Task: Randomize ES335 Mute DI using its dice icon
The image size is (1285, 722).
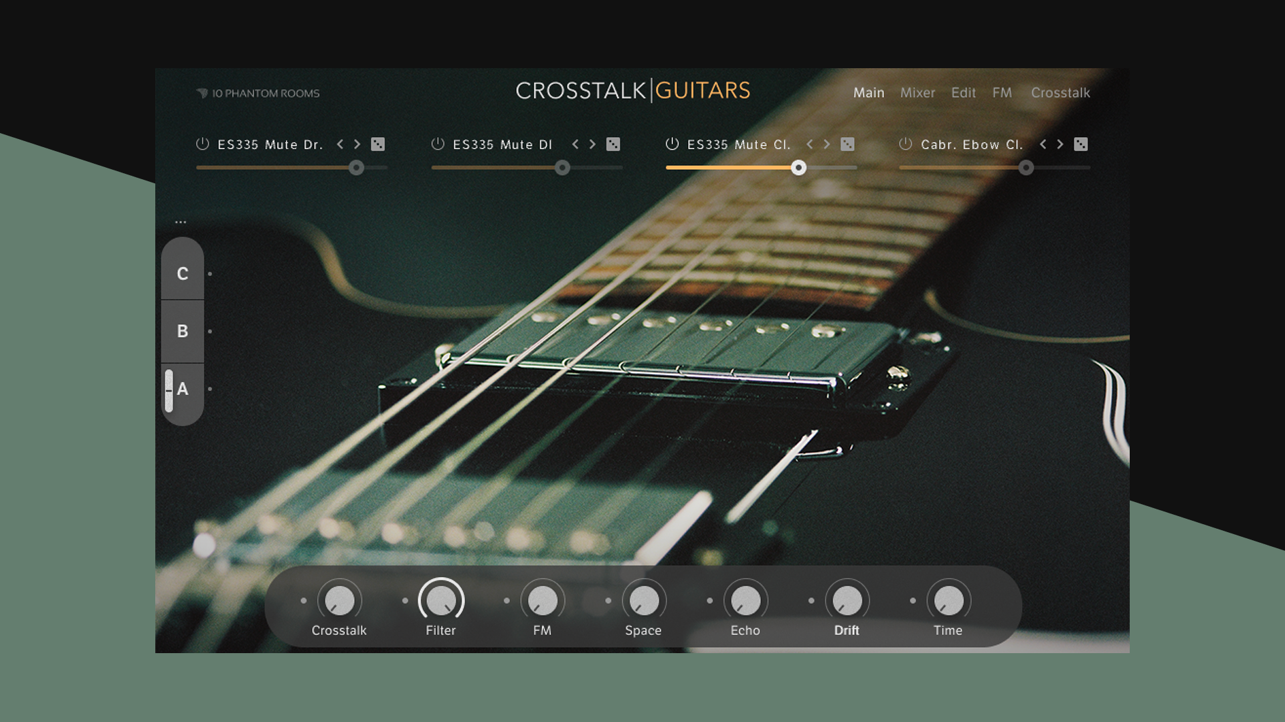Action: (x=612, y=144)
